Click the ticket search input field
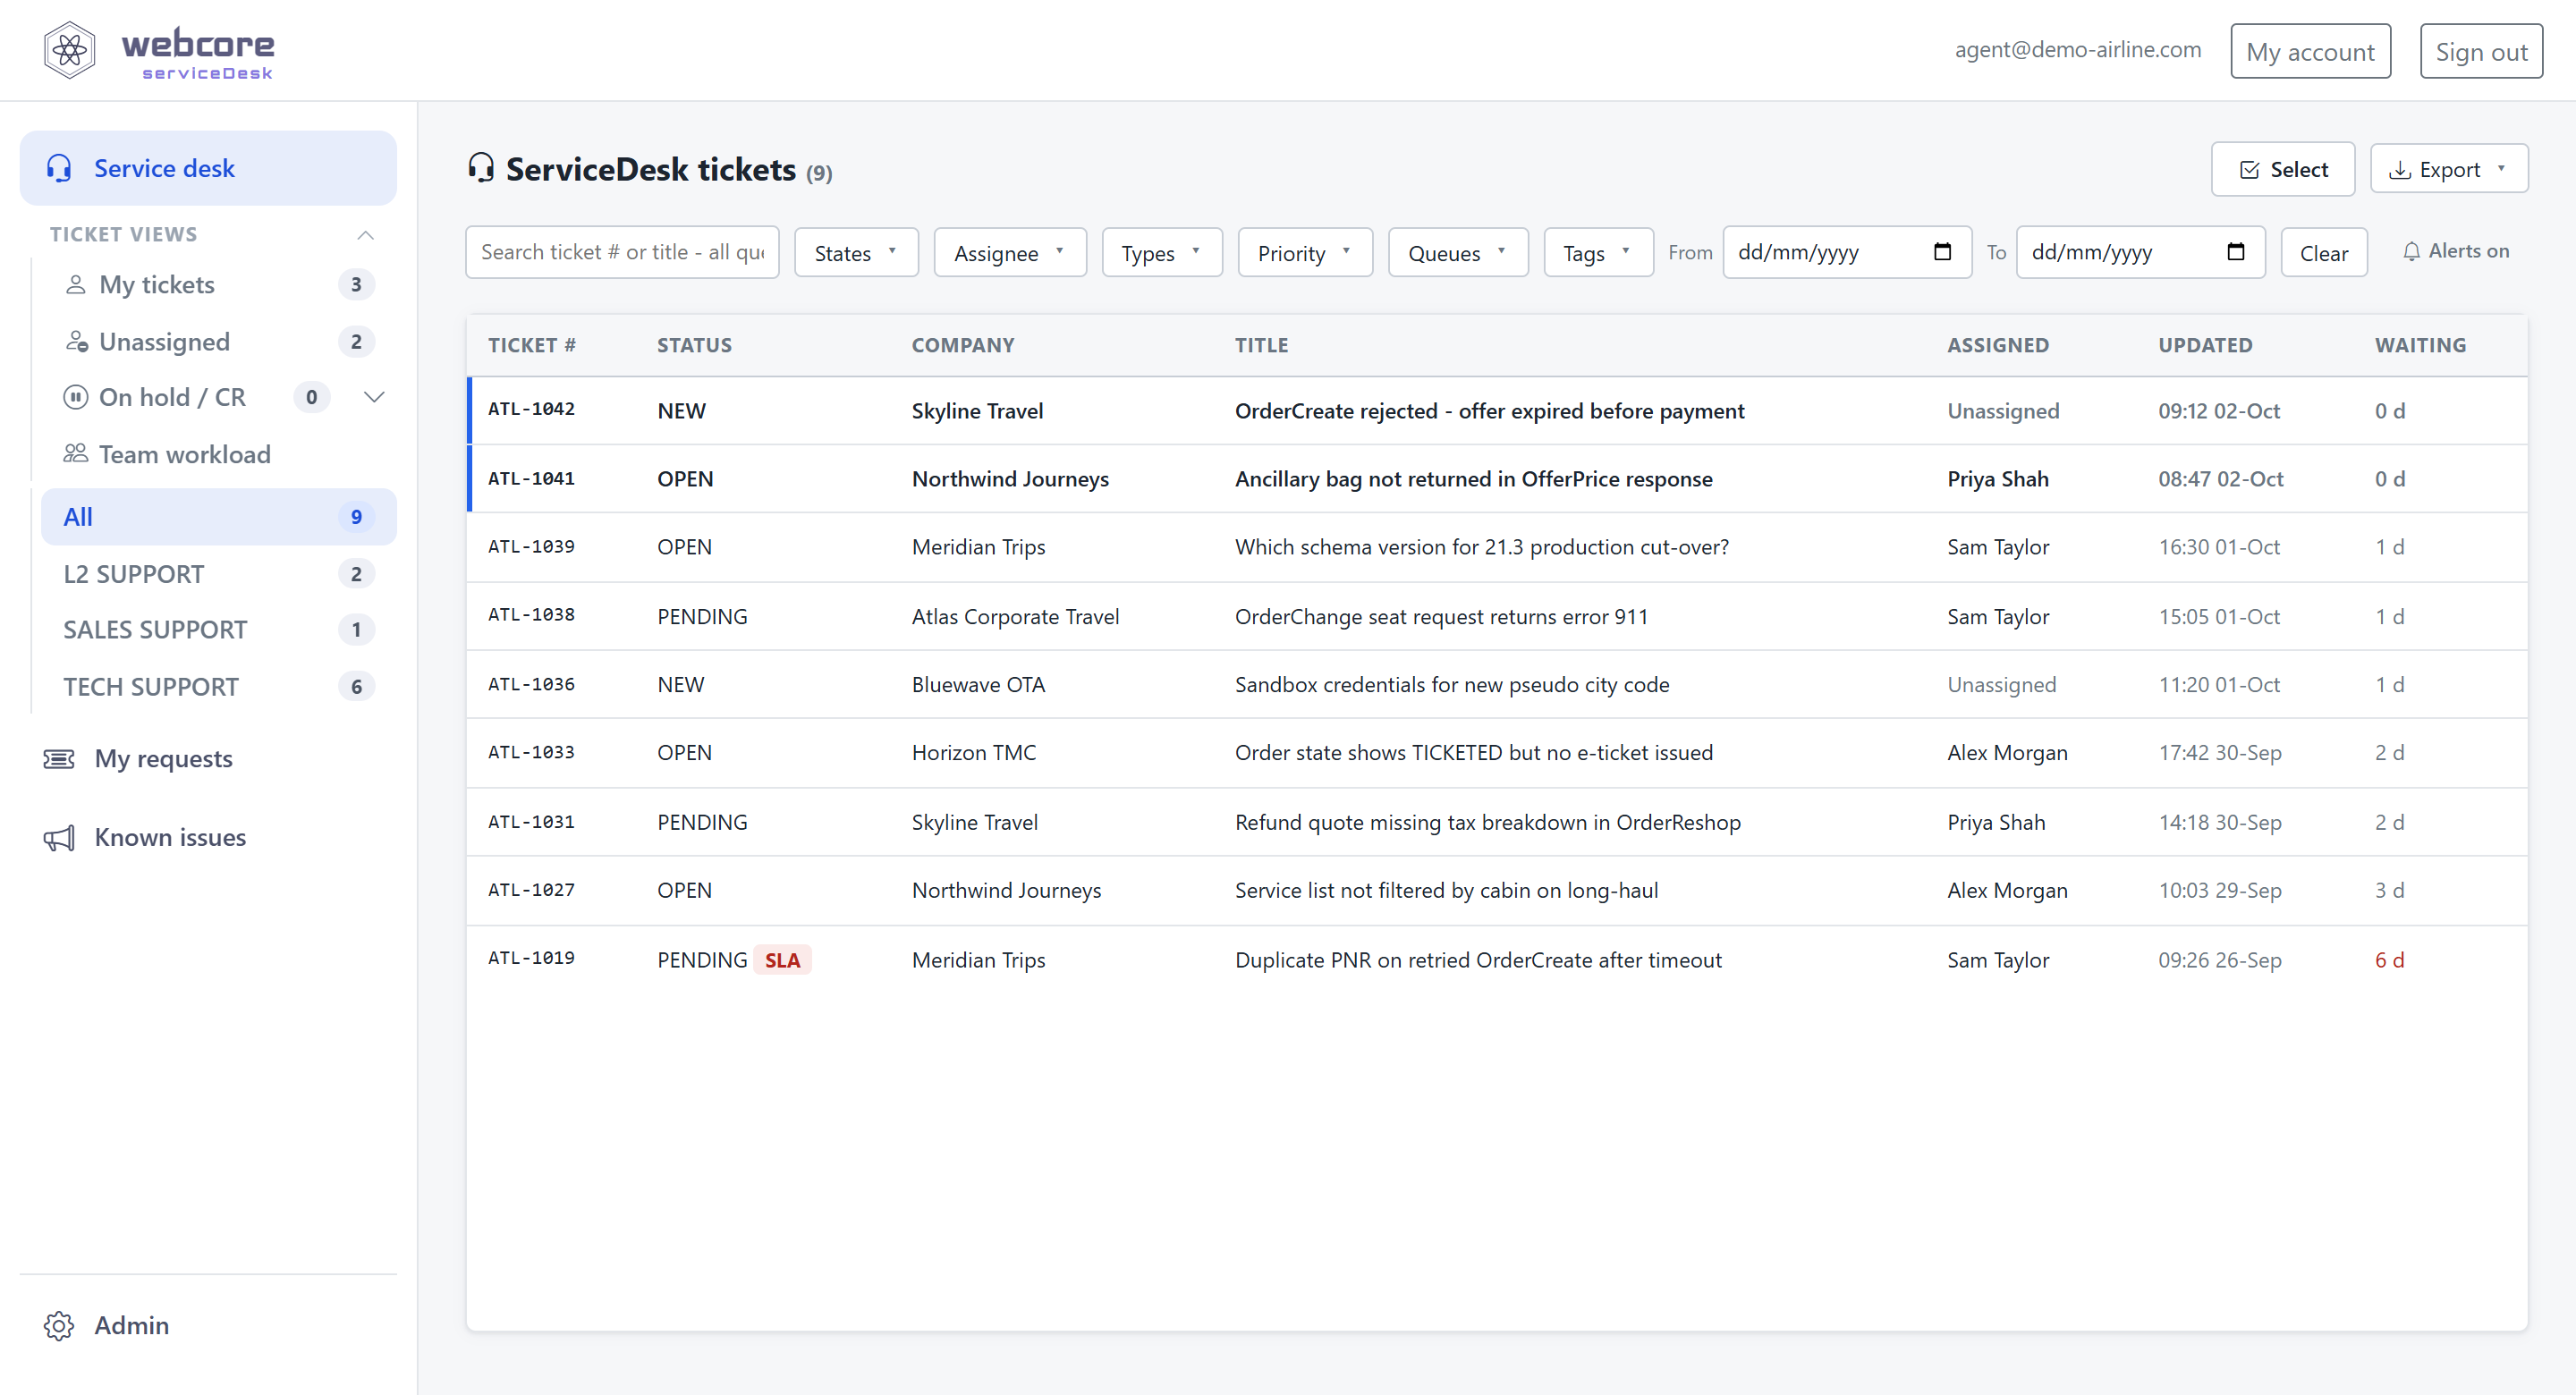 pyautogui.click(x=622, y=252)
